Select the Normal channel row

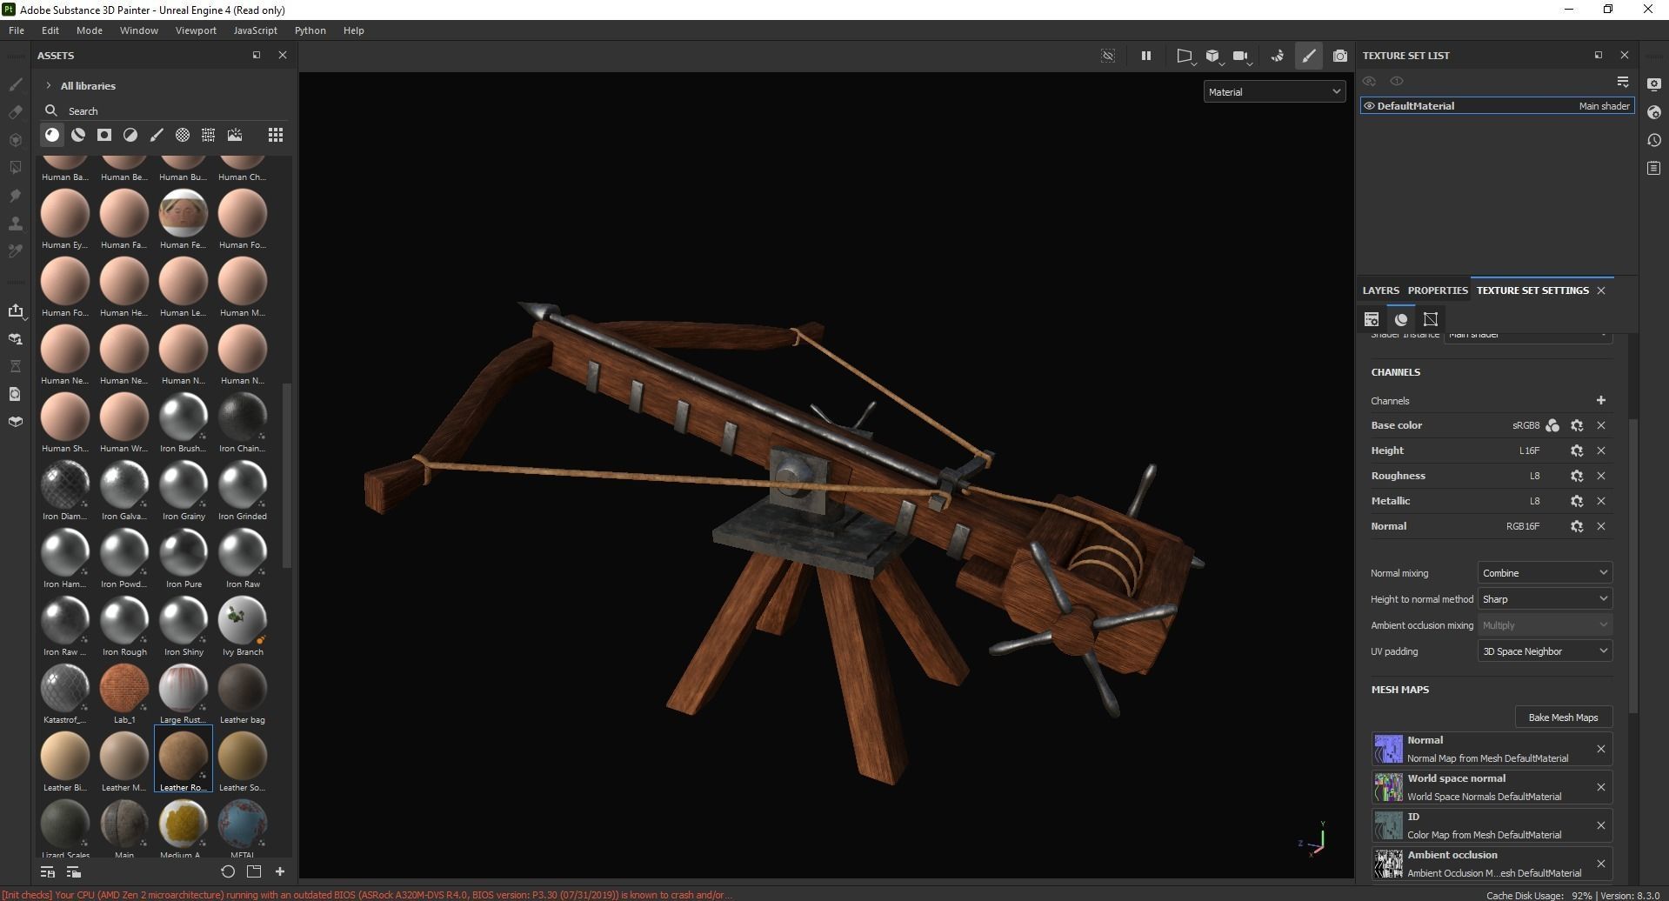pos(1491,526)
